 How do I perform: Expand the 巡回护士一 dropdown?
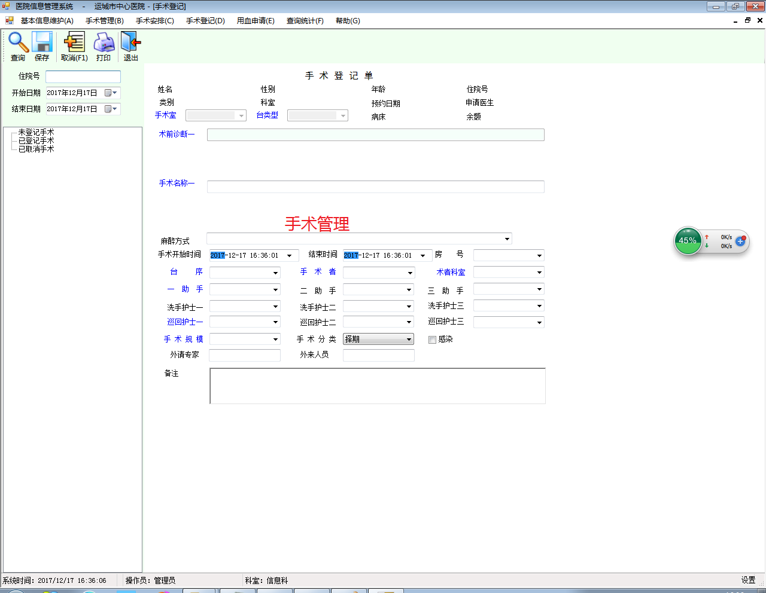[275, 322]
